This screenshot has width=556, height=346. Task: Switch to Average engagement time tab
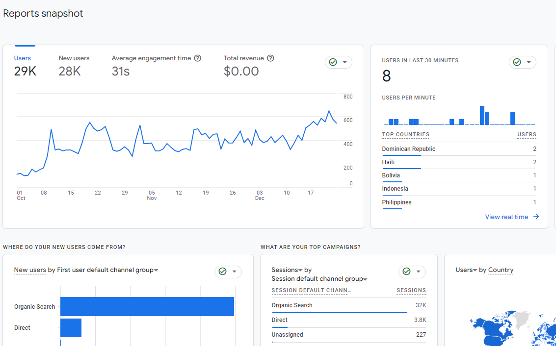(x=151, y=65)
